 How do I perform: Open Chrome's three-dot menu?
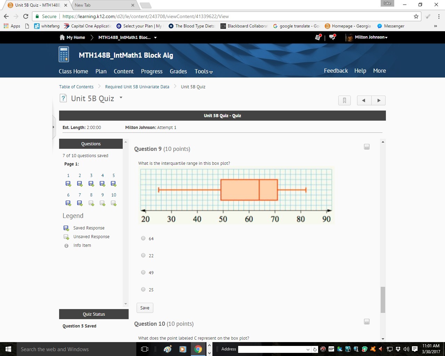[x=439, y=16]
